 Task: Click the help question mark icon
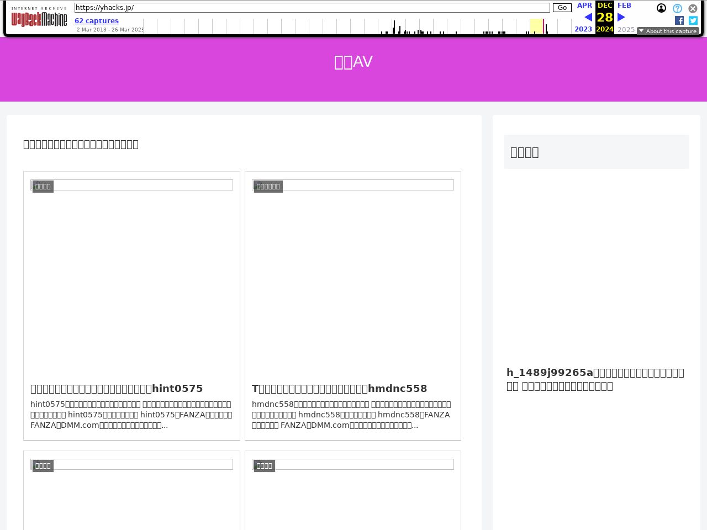click(677, 8)
